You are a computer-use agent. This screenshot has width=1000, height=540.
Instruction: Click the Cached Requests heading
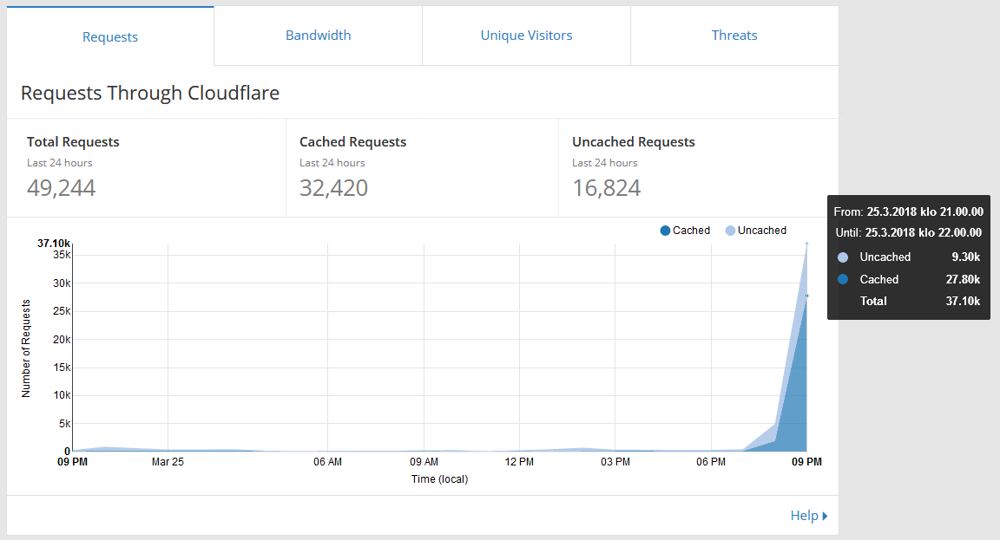point(352,142)
